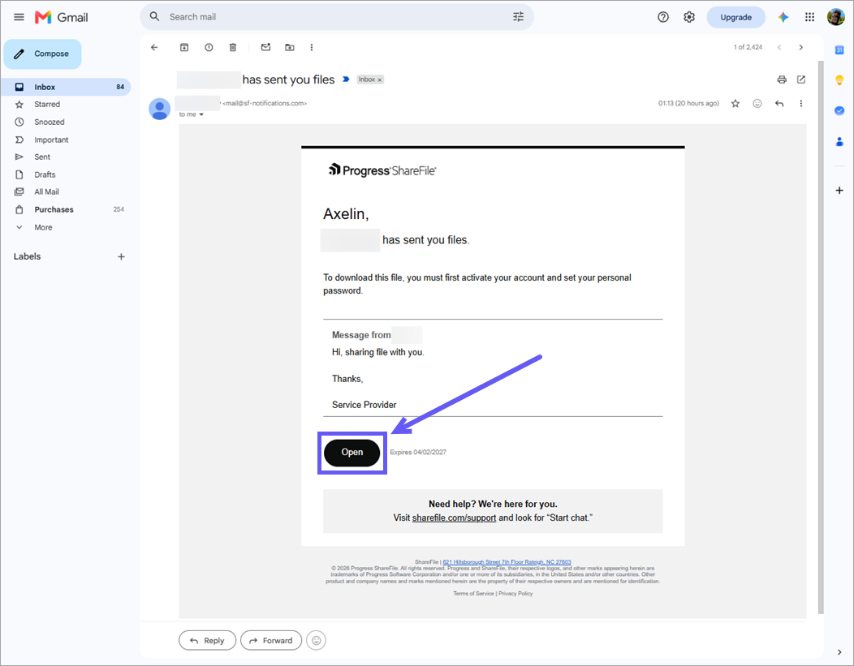
Task: Star this message
Action: click(735, 103)
